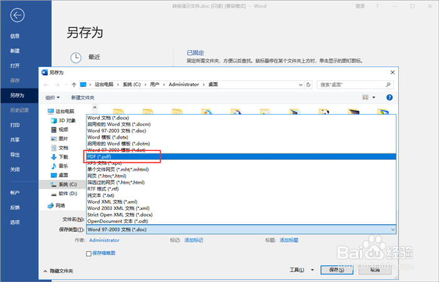Click the dialog back navigation arrow
The height and width of the screenshot is (282, 439).
coord(46,85)
